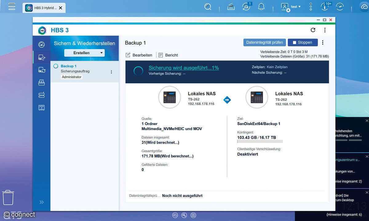Image resolution: width=369 pixels, height=221 pixels.
Task: Open the Overview gauge in HBS sidebar
Action: 42,45
